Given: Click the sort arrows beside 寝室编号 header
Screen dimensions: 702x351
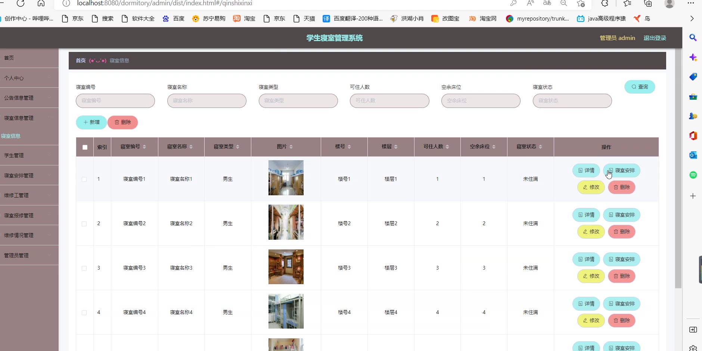Looking at the screenshot, I should pyautogui.click(x=144, y=147).
